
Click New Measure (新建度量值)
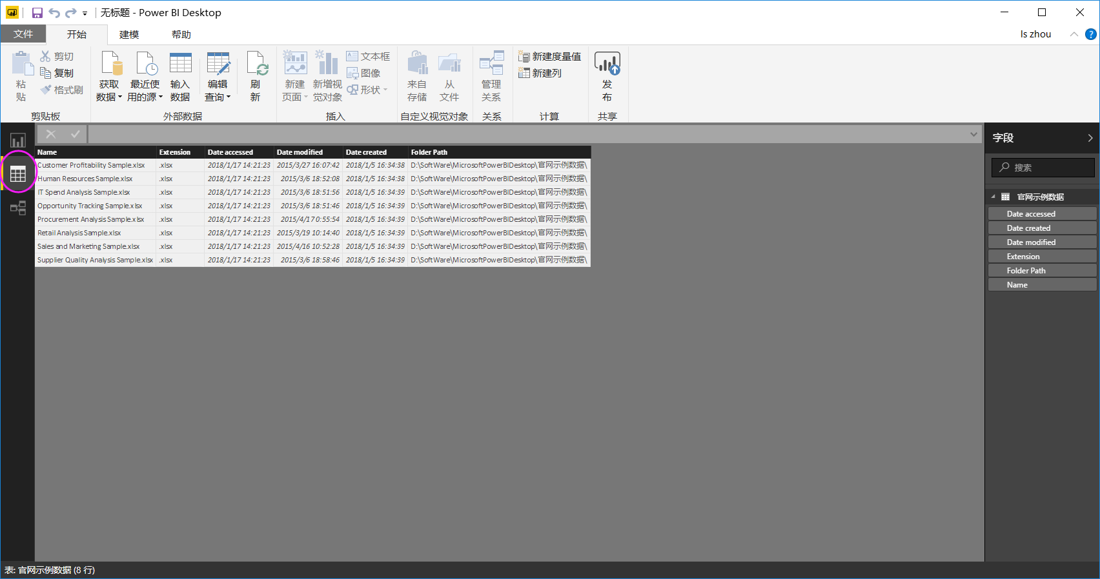click(x=549, y=57)
